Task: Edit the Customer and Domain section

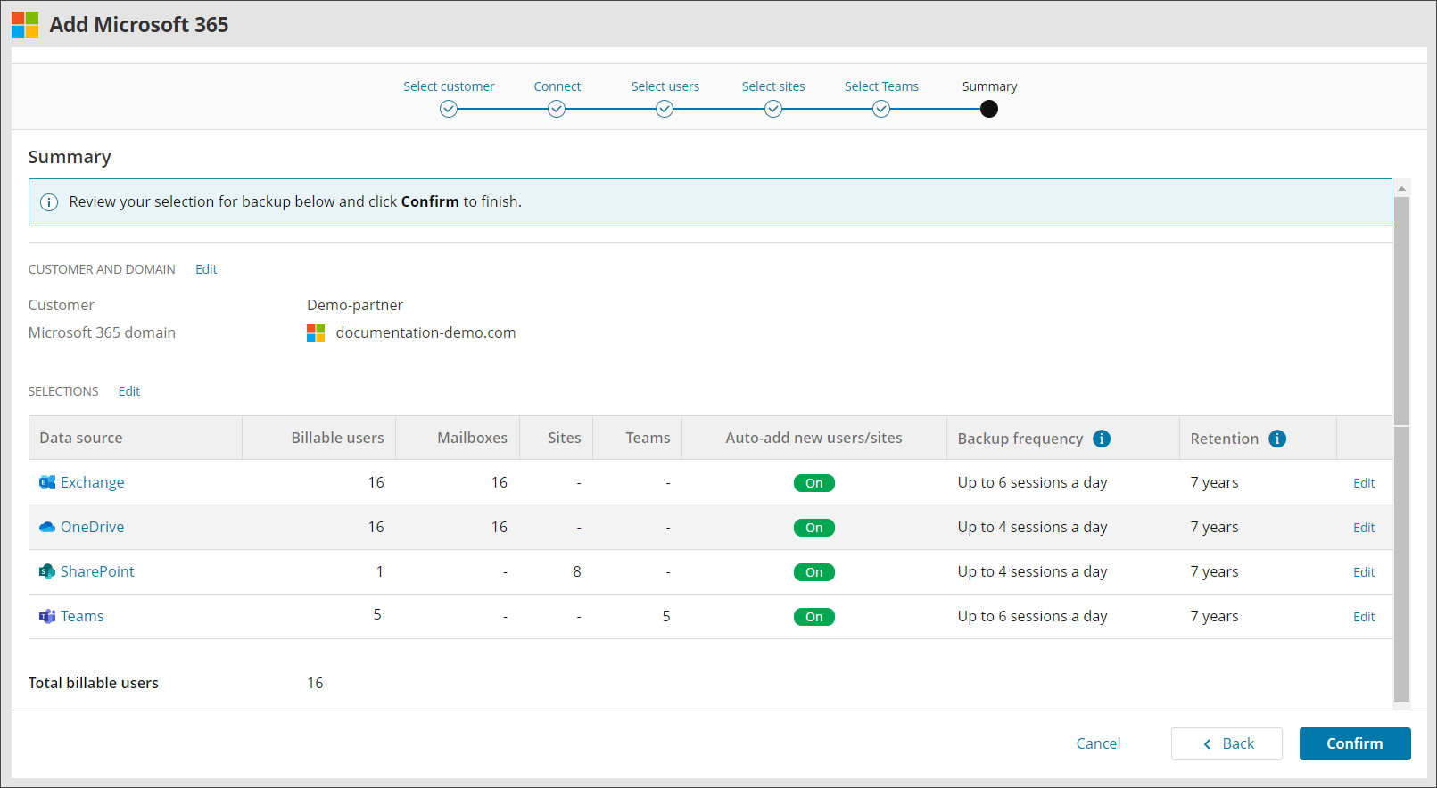Action: (206, 269)
